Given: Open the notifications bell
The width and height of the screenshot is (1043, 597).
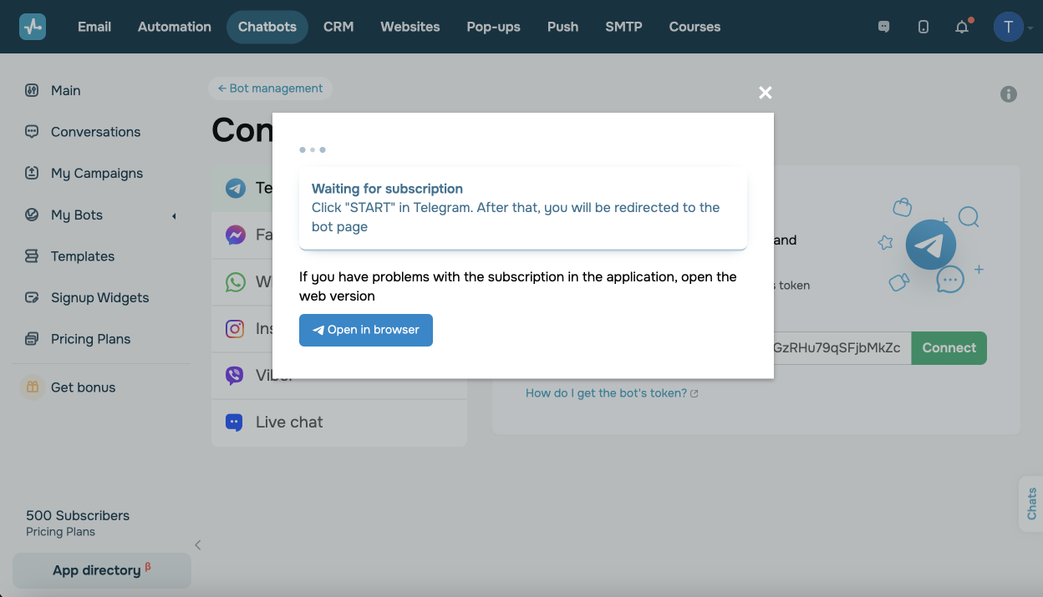Looking at the screenshot, I should (963, 27).
